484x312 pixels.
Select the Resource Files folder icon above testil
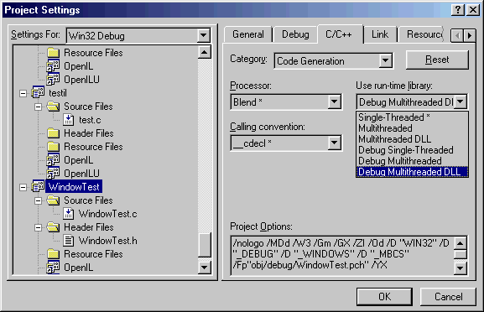tap(53, 53)
